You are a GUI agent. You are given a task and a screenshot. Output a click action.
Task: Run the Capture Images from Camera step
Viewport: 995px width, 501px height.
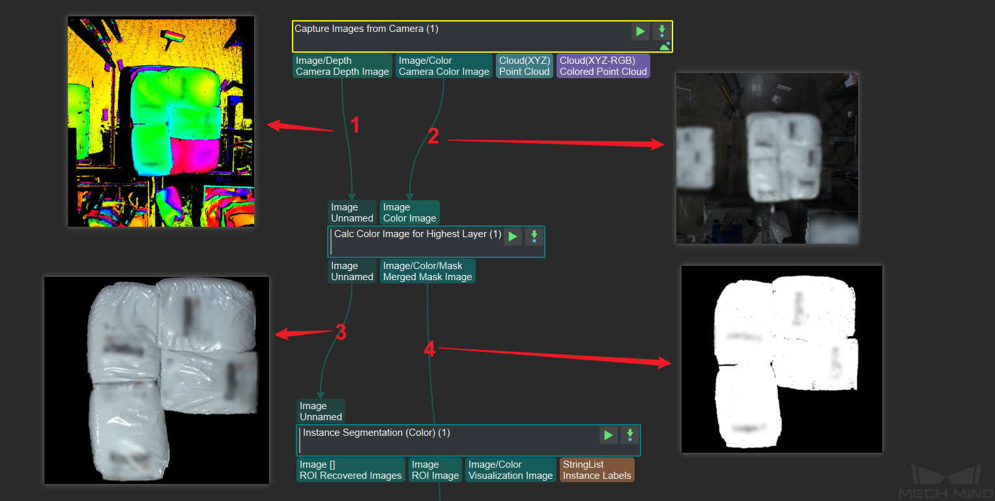click(640, 31)
